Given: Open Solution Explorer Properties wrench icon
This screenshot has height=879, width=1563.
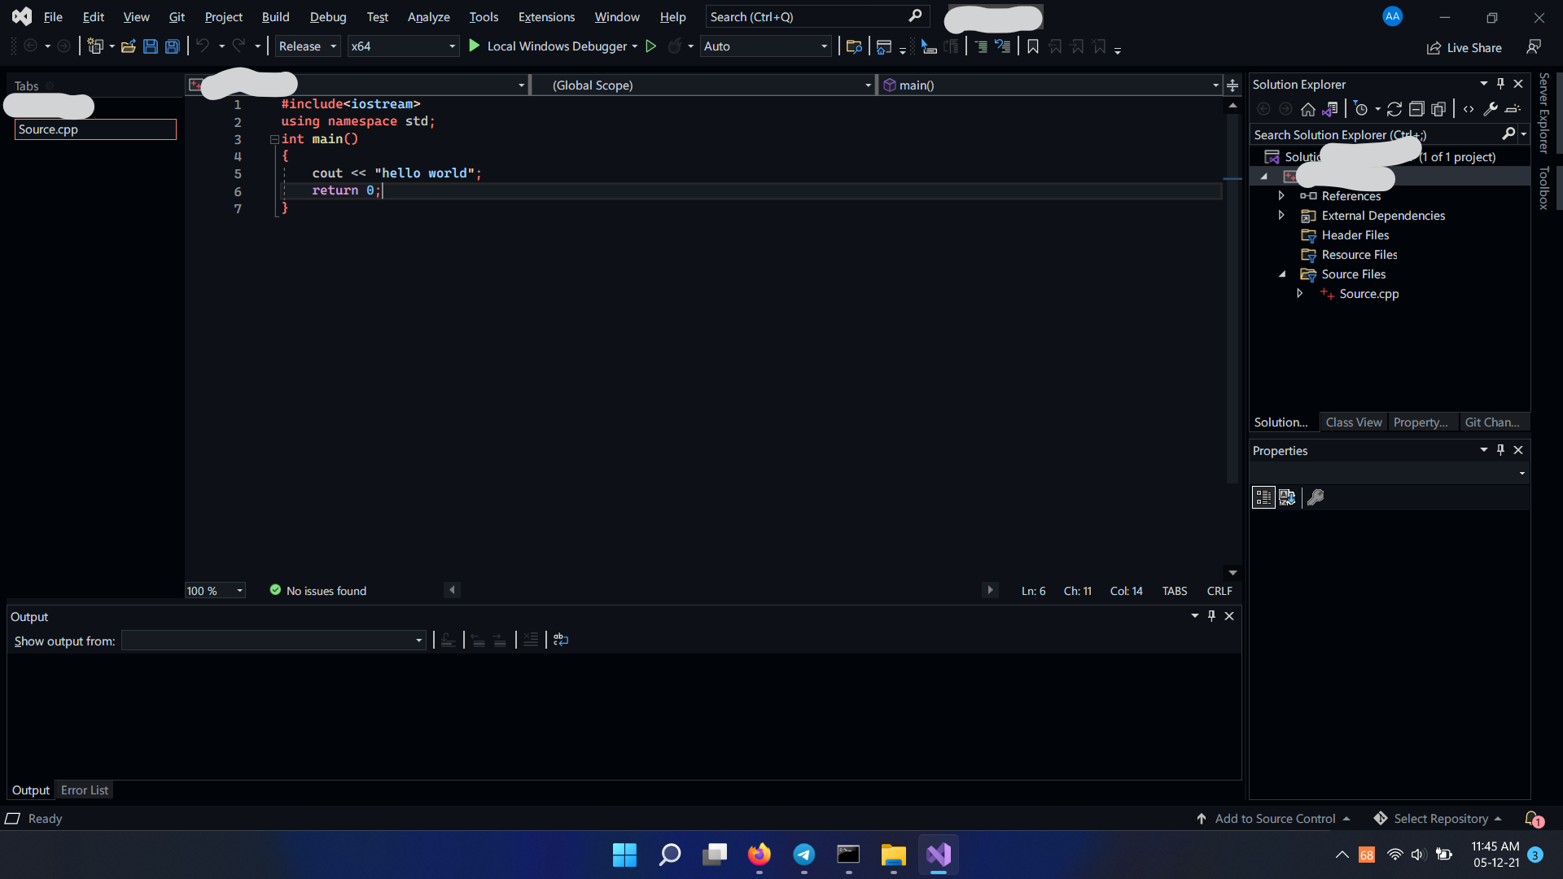Looking at the screenshot, I should point(1491,109).
